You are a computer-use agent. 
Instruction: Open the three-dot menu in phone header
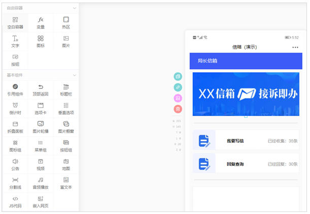[x=295, y=47]
